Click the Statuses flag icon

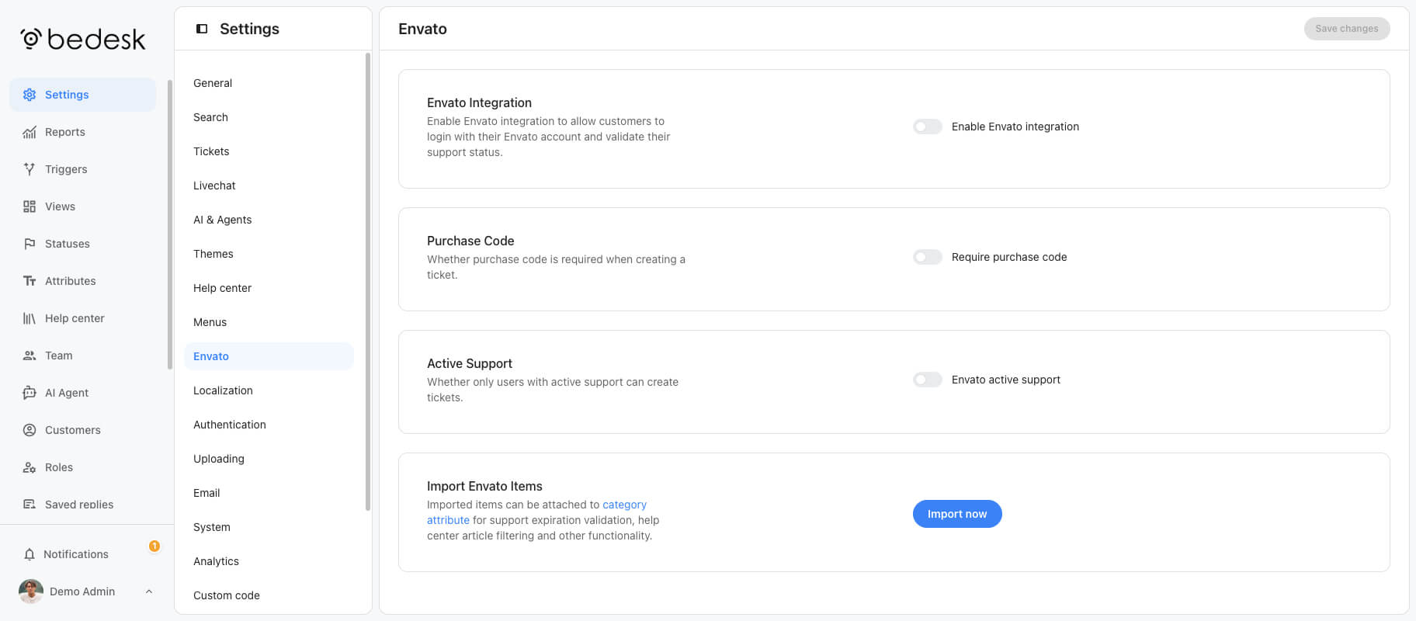click(29, 244)
